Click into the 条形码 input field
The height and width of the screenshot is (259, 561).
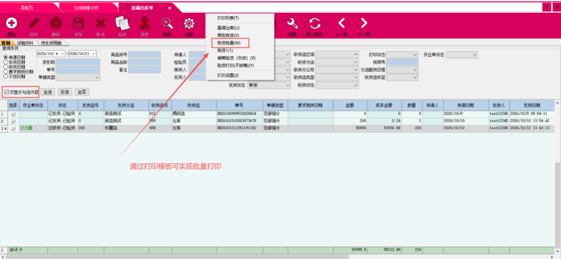point(78,62)
